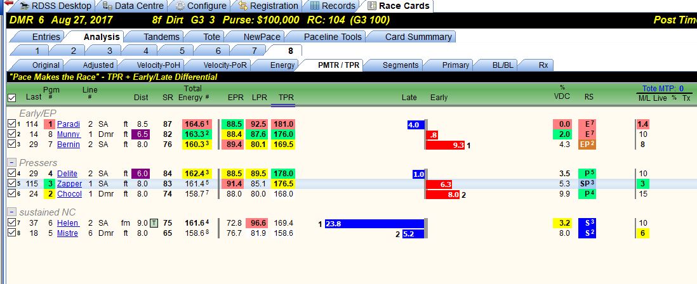Uncheck the Delite row checkbox

(x=12, y=174)
